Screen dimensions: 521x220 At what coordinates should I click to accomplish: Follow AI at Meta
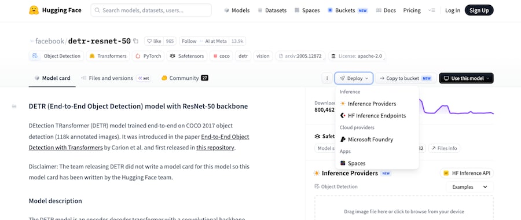[204, 41]
